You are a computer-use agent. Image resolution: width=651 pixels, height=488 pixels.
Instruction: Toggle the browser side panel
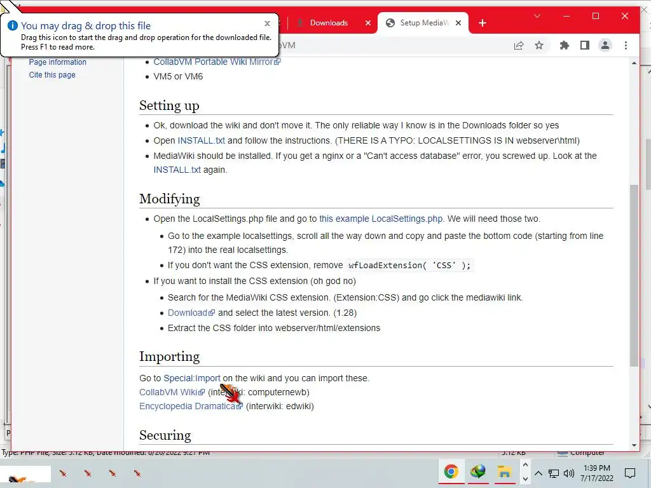[585, 45]
